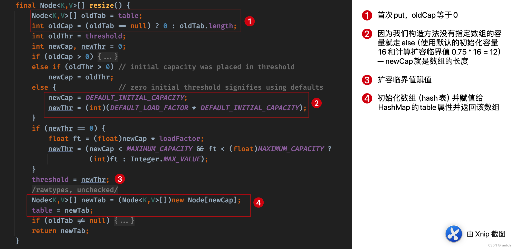Click "newThr" in the "if (newThr == 0)" condition

point(61,128)
